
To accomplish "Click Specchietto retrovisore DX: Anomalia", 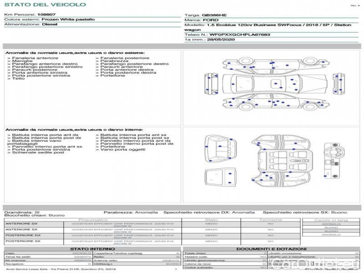I will pyautogui.click(x=209, y=212).
